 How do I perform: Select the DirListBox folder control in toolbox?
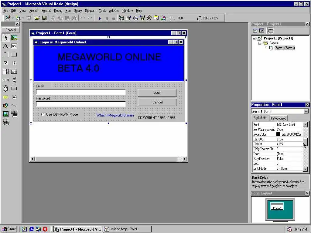(x=5, y=97)
